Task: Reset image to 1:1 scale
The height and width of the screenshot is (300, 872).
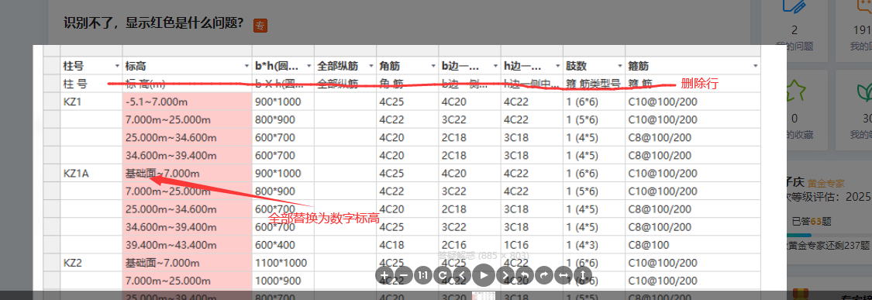Action: [x=424, y=275]
